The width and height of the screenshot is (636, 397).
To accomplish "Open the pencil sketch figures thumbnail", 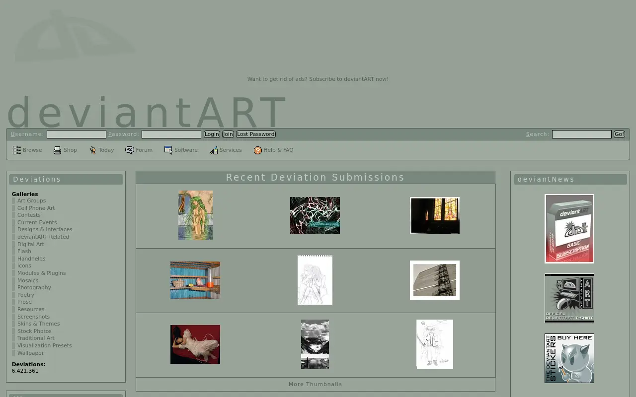I will [x=315, y=280].
